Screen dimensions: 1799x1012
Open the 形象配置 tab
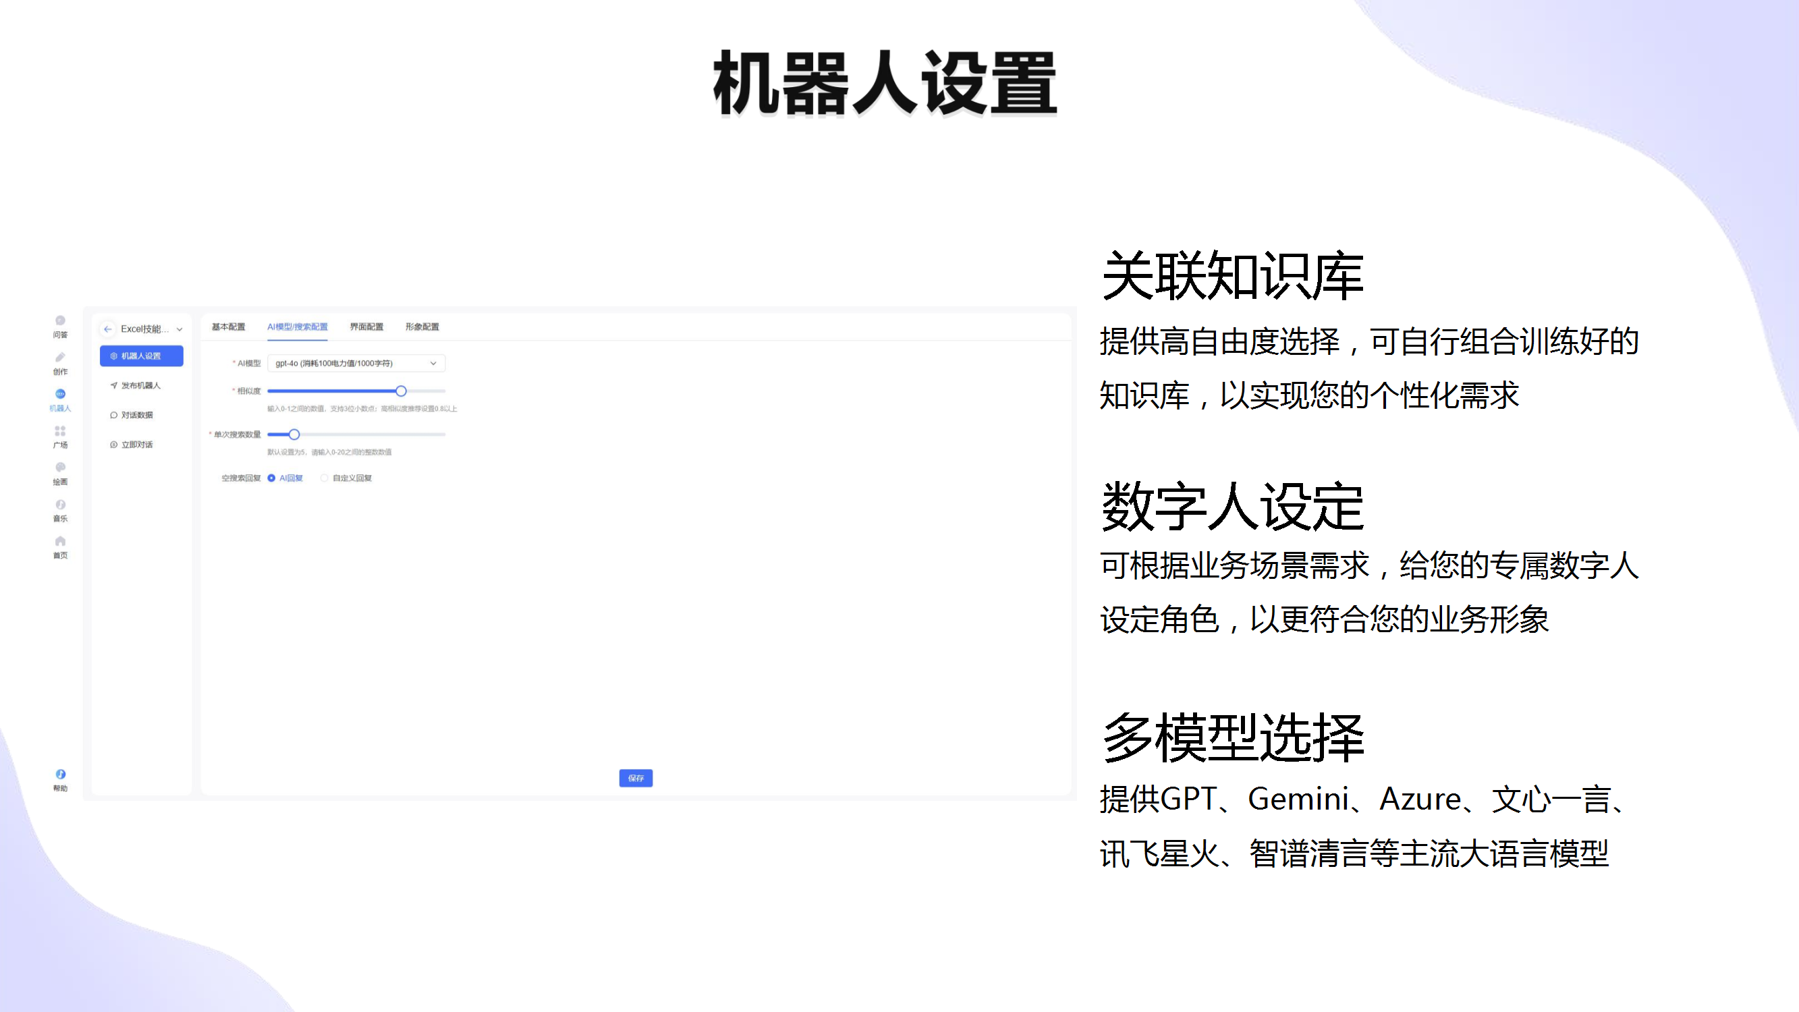(422, 327)
